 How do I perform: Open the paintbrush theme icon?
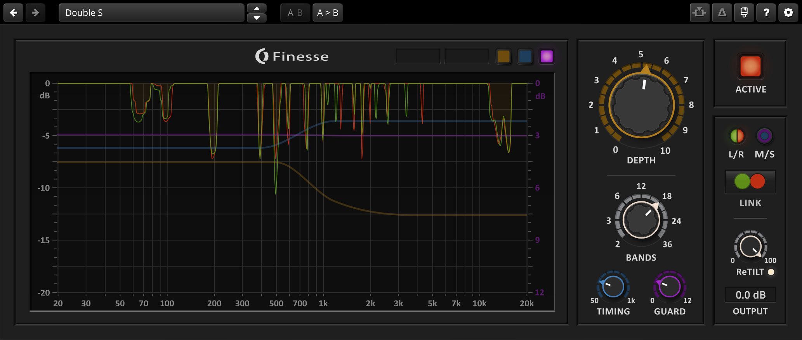[x=744, y=13]
